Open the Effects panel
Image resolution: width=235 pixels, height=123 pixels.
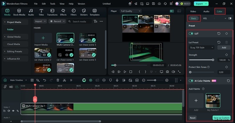click(63, 12)
